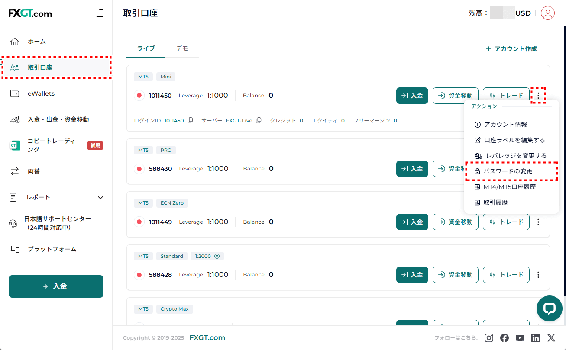Select パスワードの変更 from the action menu

(508, 171)
